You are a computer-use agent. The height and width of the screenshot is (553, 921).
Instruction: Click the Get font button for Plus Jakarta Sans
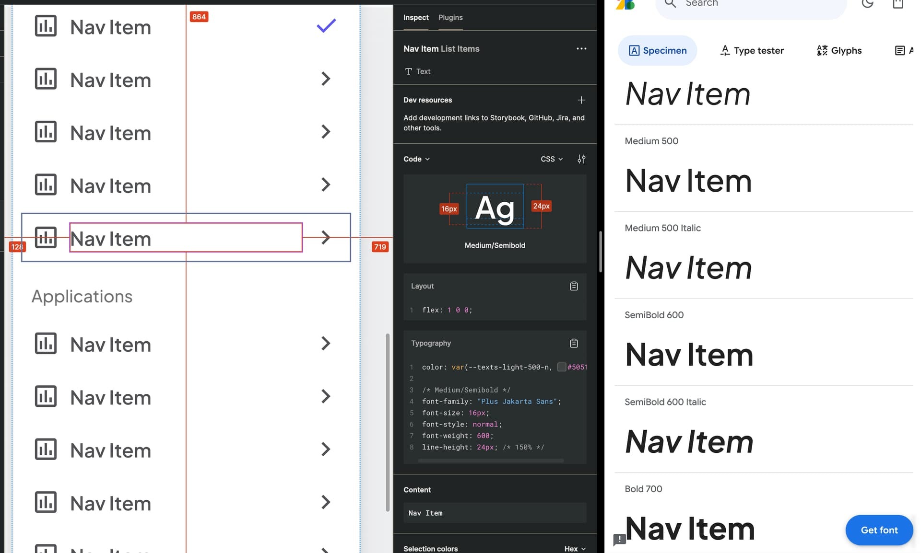click(x=880, y=530)
